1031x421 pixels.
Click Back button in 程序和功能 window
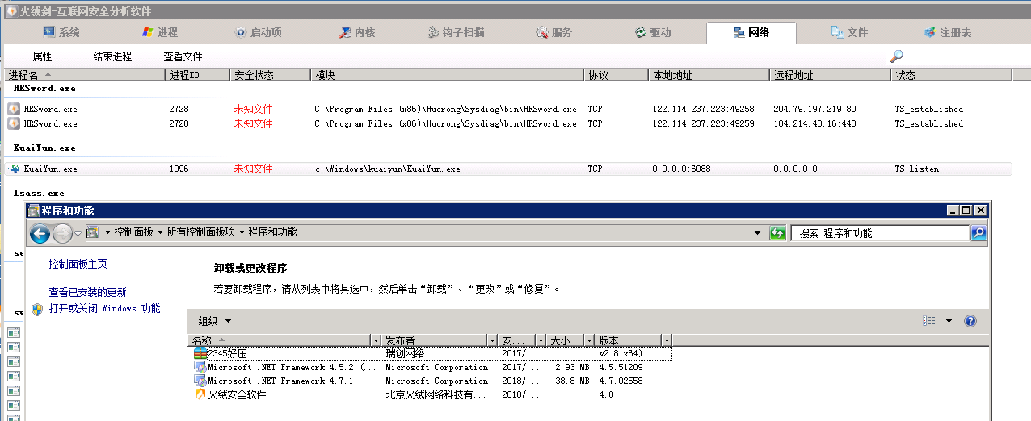tap(40, 233)
